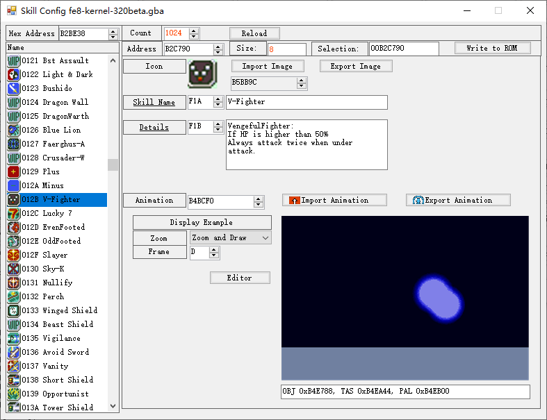Click the Display Example label button
The image size is (547, 420).
click(x=202, y=222)
